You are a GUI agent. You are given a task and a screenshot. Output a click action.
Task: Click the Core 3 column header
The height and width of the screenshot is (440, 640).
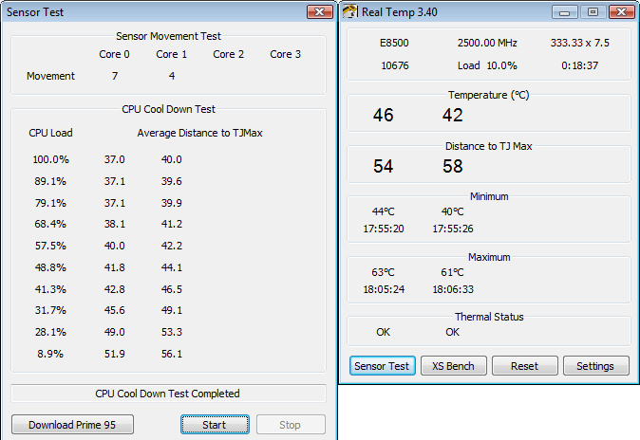285,54
